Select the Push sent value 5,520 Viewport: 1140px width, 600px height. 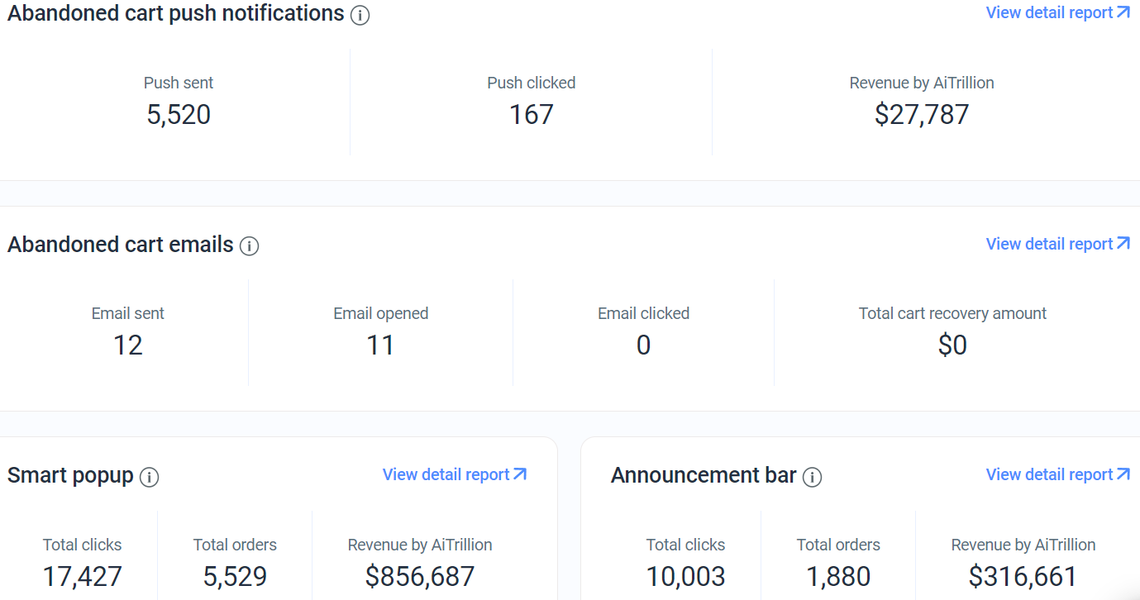[x=179, y=114]
